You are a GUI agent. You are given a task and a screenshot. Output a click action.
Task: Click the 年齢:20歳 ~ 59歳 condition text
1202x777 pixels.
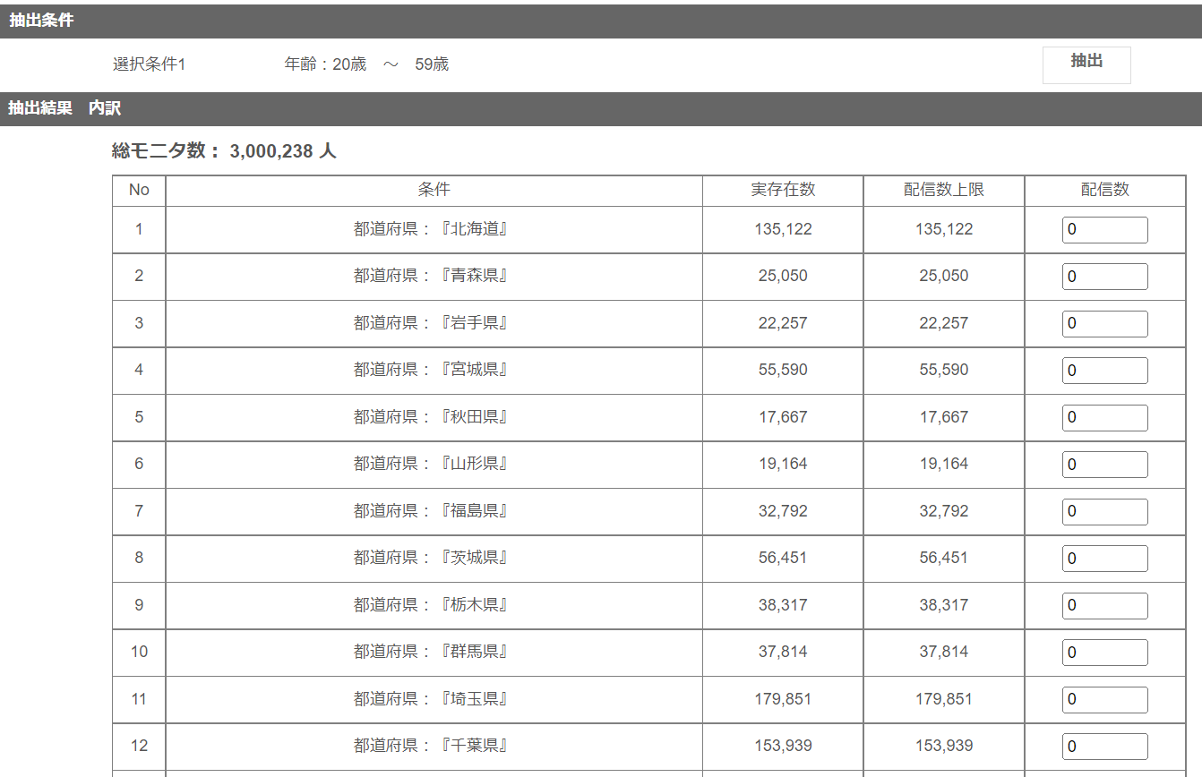(x=366, y=64)
